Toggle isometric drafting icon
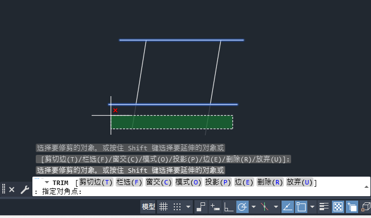Screen dimensions: 371x218 point(264,207)
